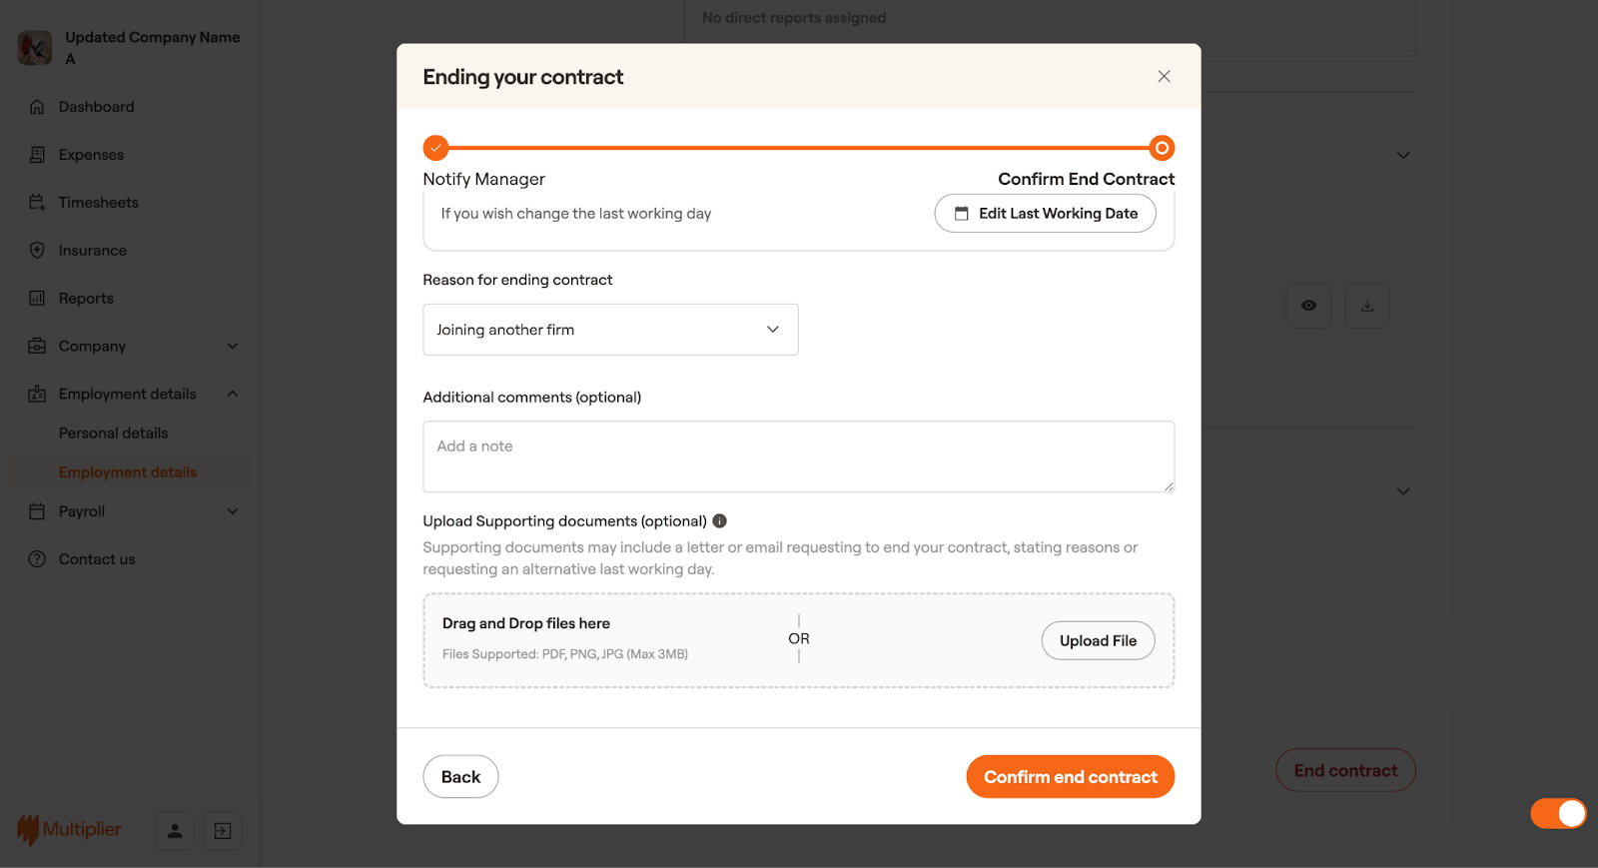Click the logout icon in sidebar footer

(223, 831)
